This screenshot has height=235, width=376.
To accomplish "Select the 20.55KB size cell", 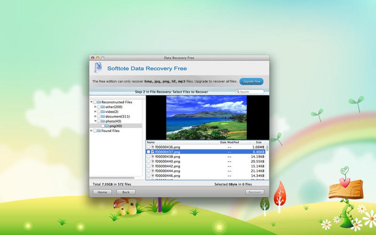I will coord(258,161).
